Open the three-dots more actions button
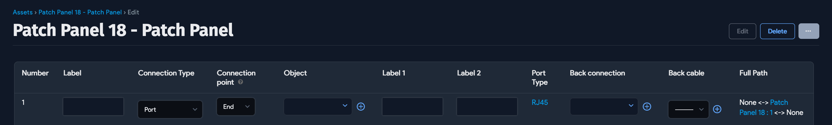The image size is (832, 125). 808,31
